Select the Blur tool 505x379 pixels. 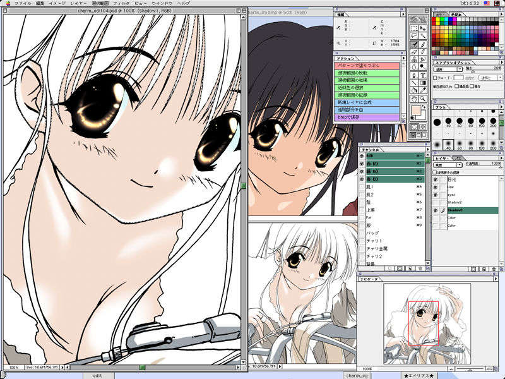click(x=415, y=67)
